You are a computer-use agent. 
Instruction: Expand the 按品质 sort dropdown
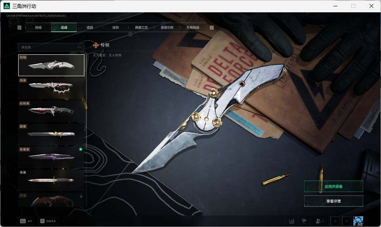point(51,47)
